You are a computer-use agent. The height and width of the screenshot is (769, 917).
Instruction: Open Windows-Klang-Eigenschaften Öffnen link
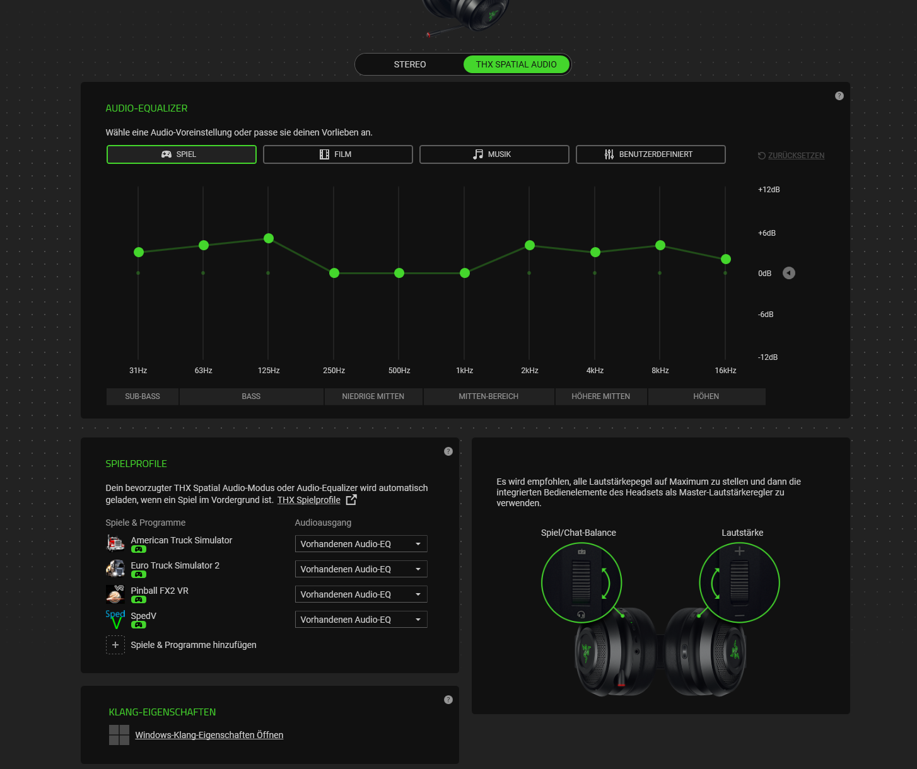pos(209,735)
